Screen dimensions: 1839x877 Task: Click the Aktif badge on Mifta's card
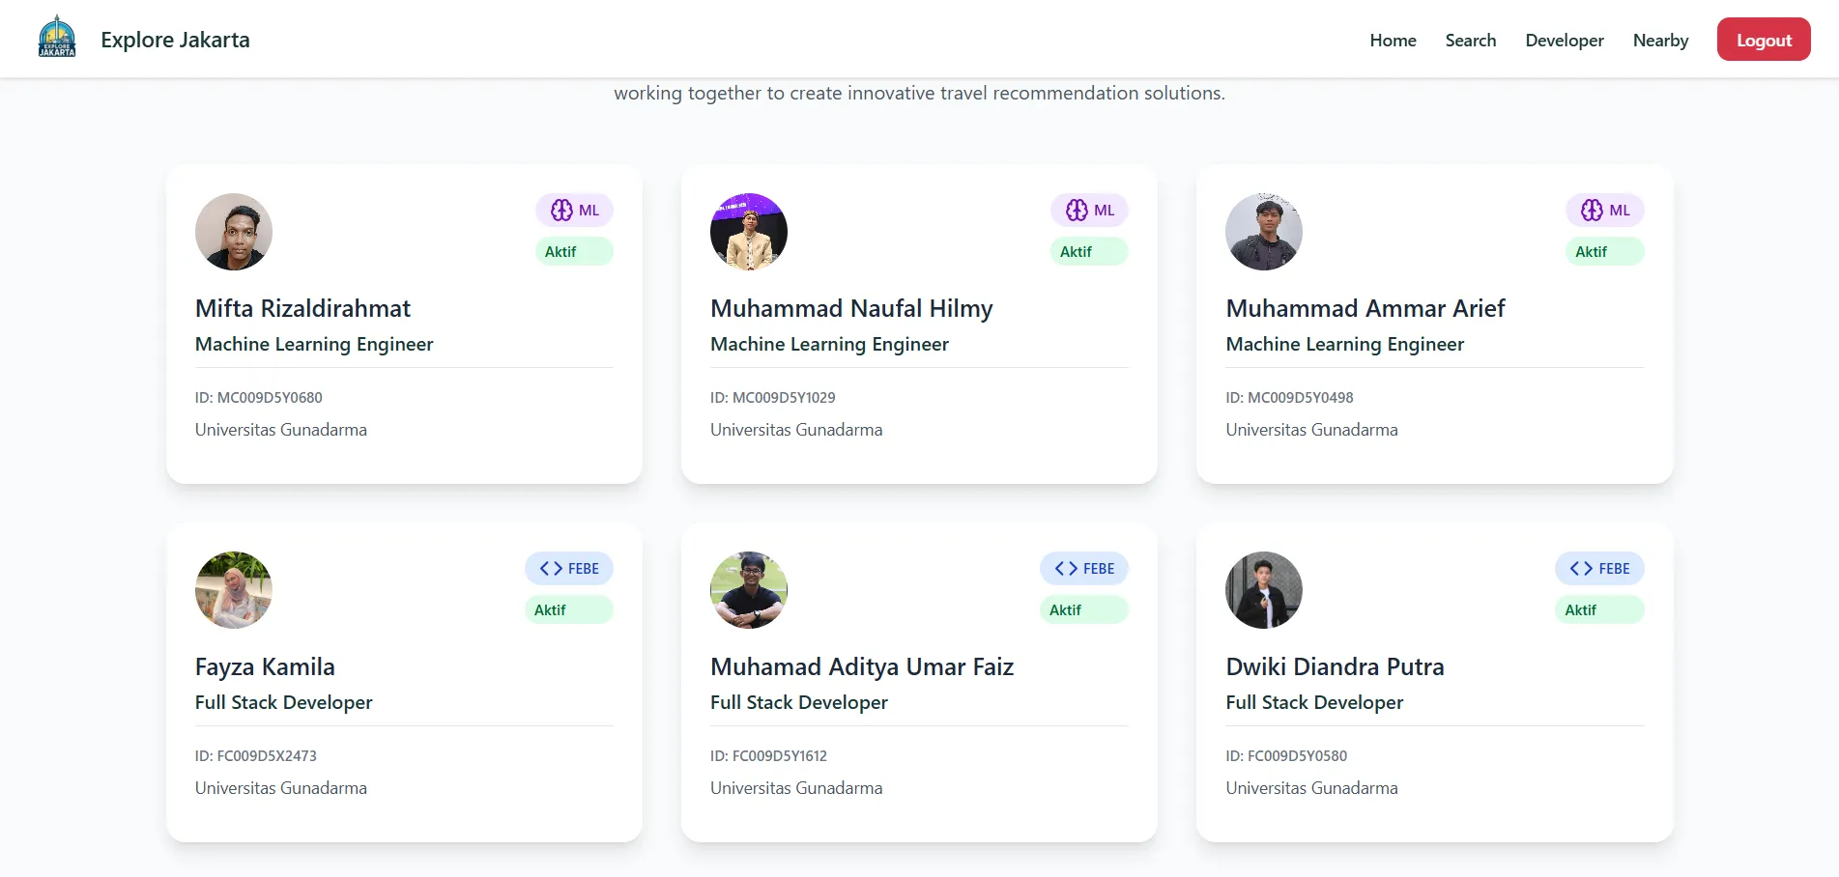[x=573, y=252]
